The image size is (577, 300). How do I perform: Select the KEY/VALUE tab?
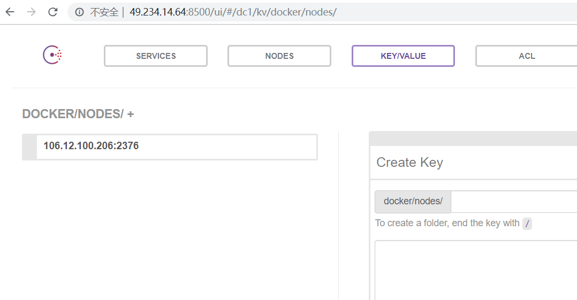click(404, 56)
